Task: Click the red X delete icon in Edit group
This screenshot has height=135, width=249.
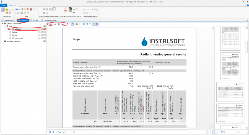Action: (31, 9)
